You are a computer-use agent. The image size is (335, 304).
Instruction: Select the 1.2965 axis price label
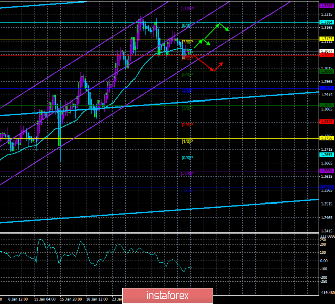pyautogui.click(x=327, y=82)
